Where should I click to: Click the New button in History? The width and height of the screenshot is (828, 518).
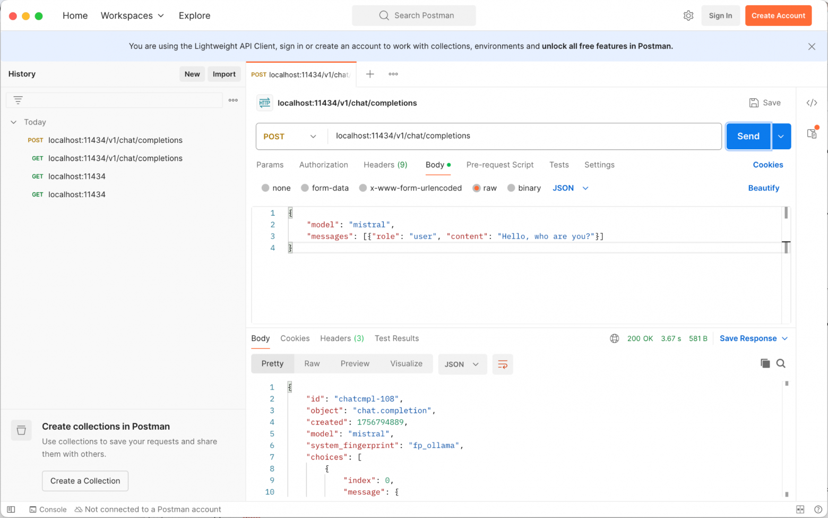[192, 74]
